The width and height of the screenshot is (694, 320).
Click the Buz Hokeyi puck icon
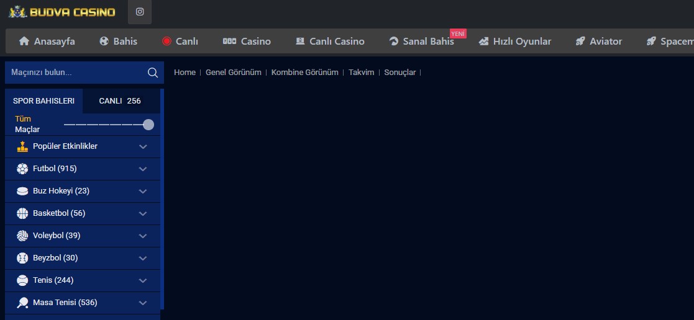pyautogui.click(x=23, y=191)
